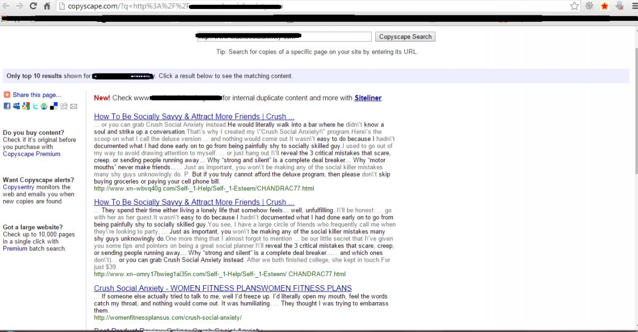Go forward using the browser forward arrow
The height and width of the screenshot is (332, 638).
click(x=19, y=6)
